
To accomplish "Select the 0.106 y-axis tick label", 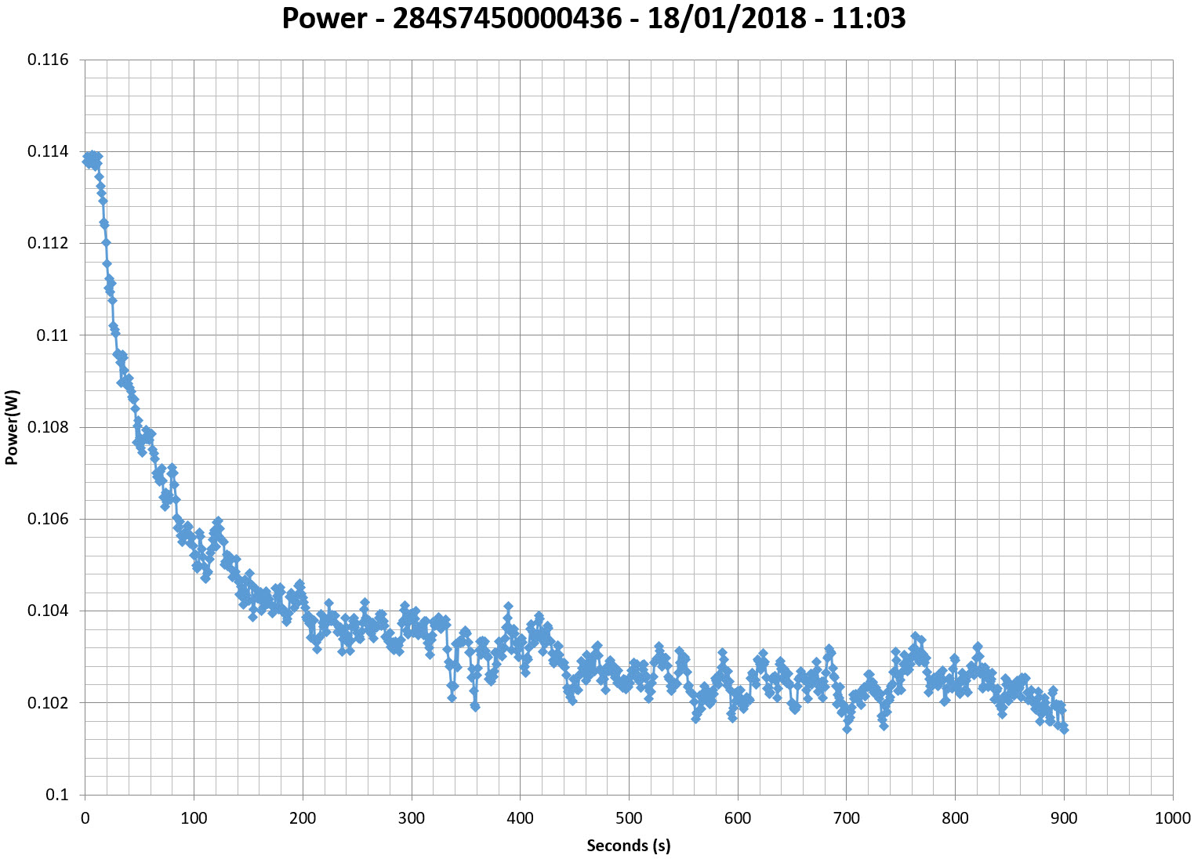I will (x=48, y=519).
